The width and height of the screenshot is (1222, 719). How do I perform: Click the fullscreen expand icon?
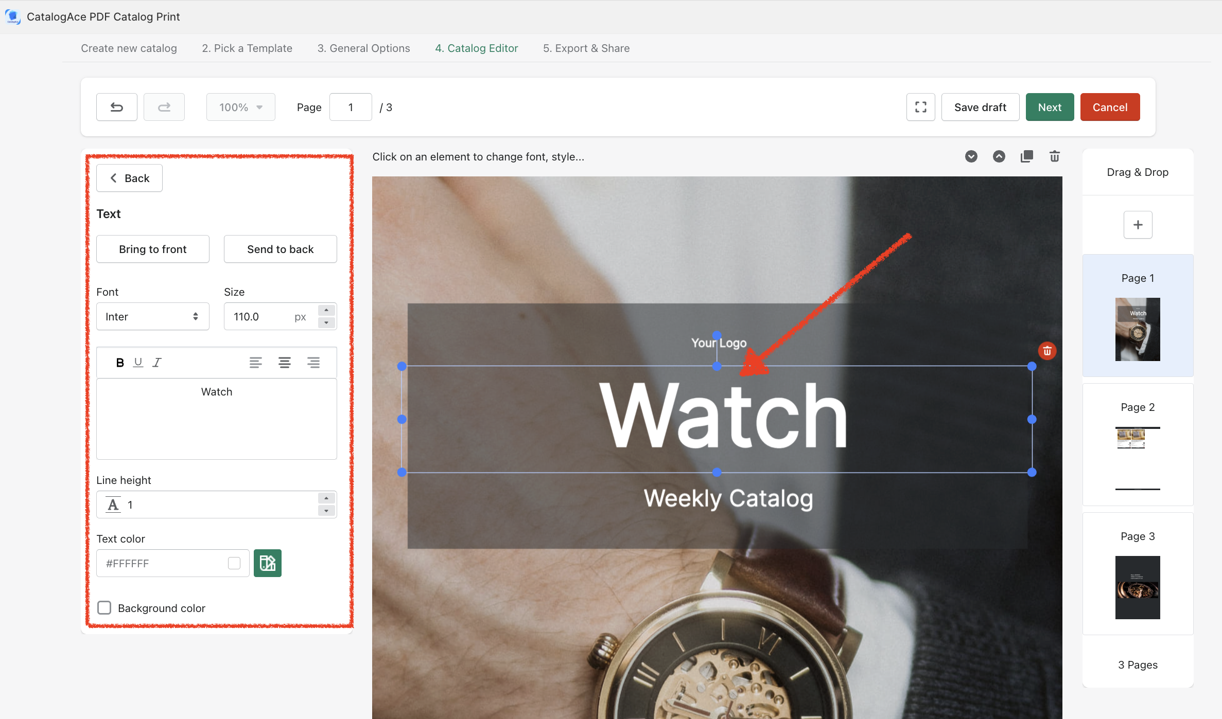pyautogui.click(x=920, y=107)
